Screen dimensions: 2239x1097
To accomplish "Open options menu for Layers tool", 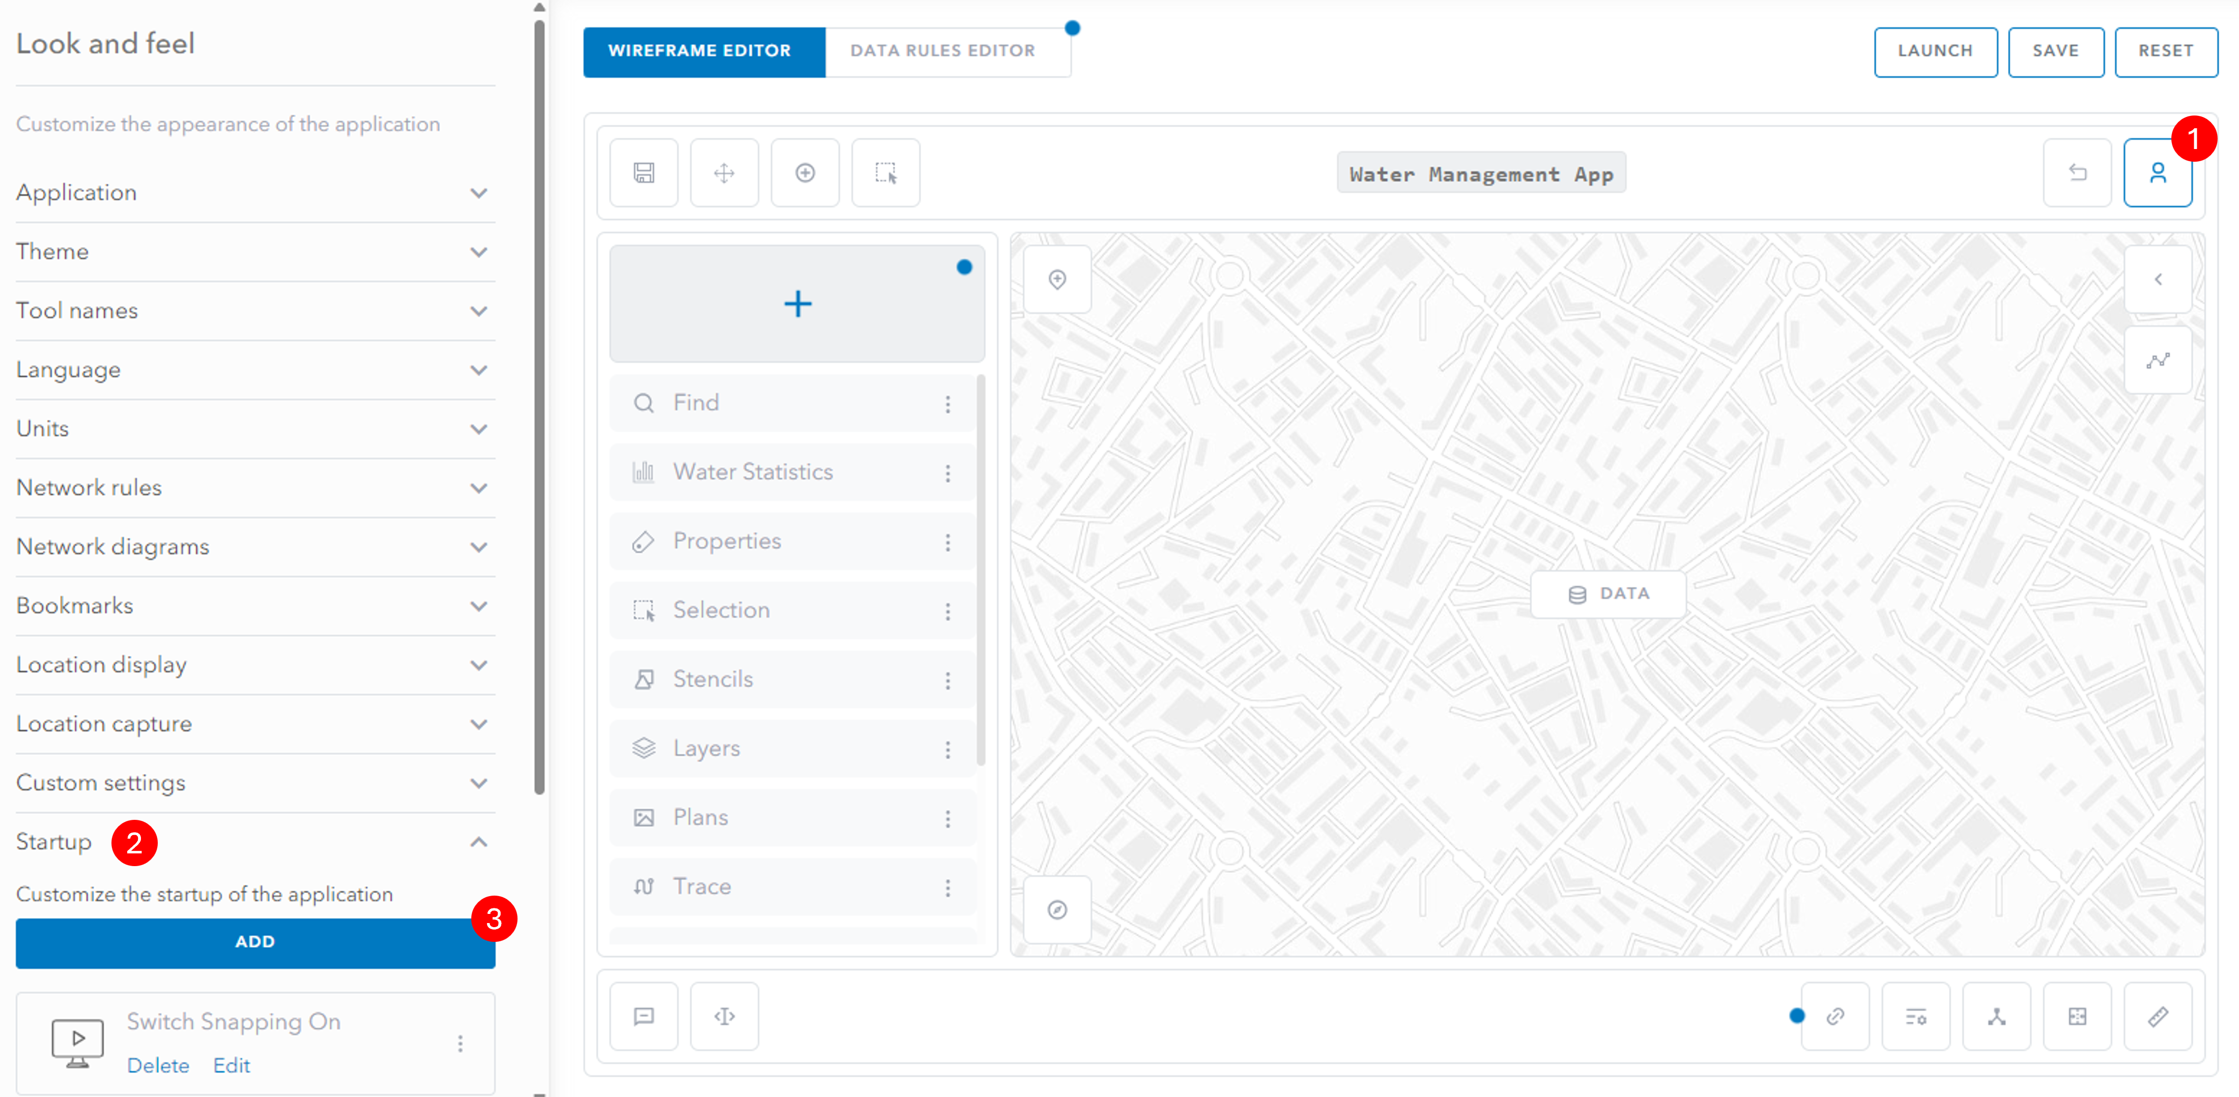I will [948, 750].
